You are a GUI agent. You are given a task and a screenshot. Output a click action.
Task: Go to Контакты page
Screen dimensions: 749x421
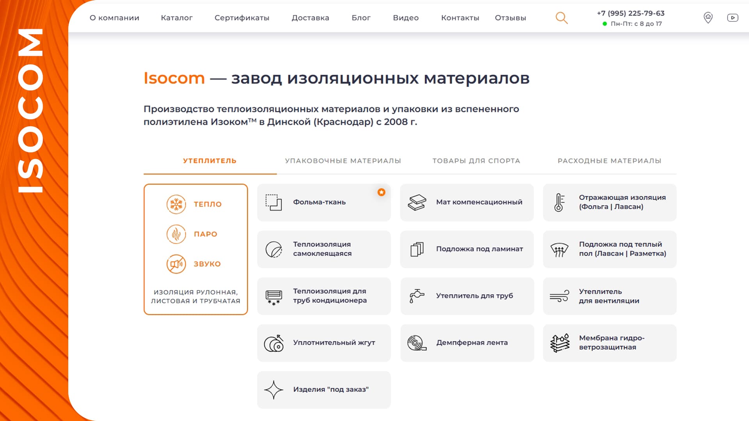click(x=460, y=18)
